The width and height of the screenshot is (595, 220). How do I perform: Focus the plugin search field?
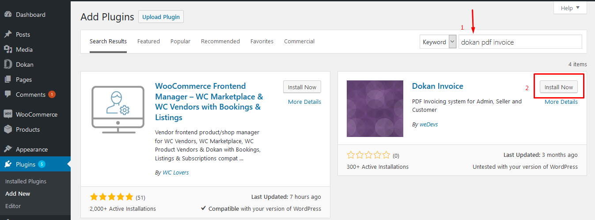[x=520, y=42]
